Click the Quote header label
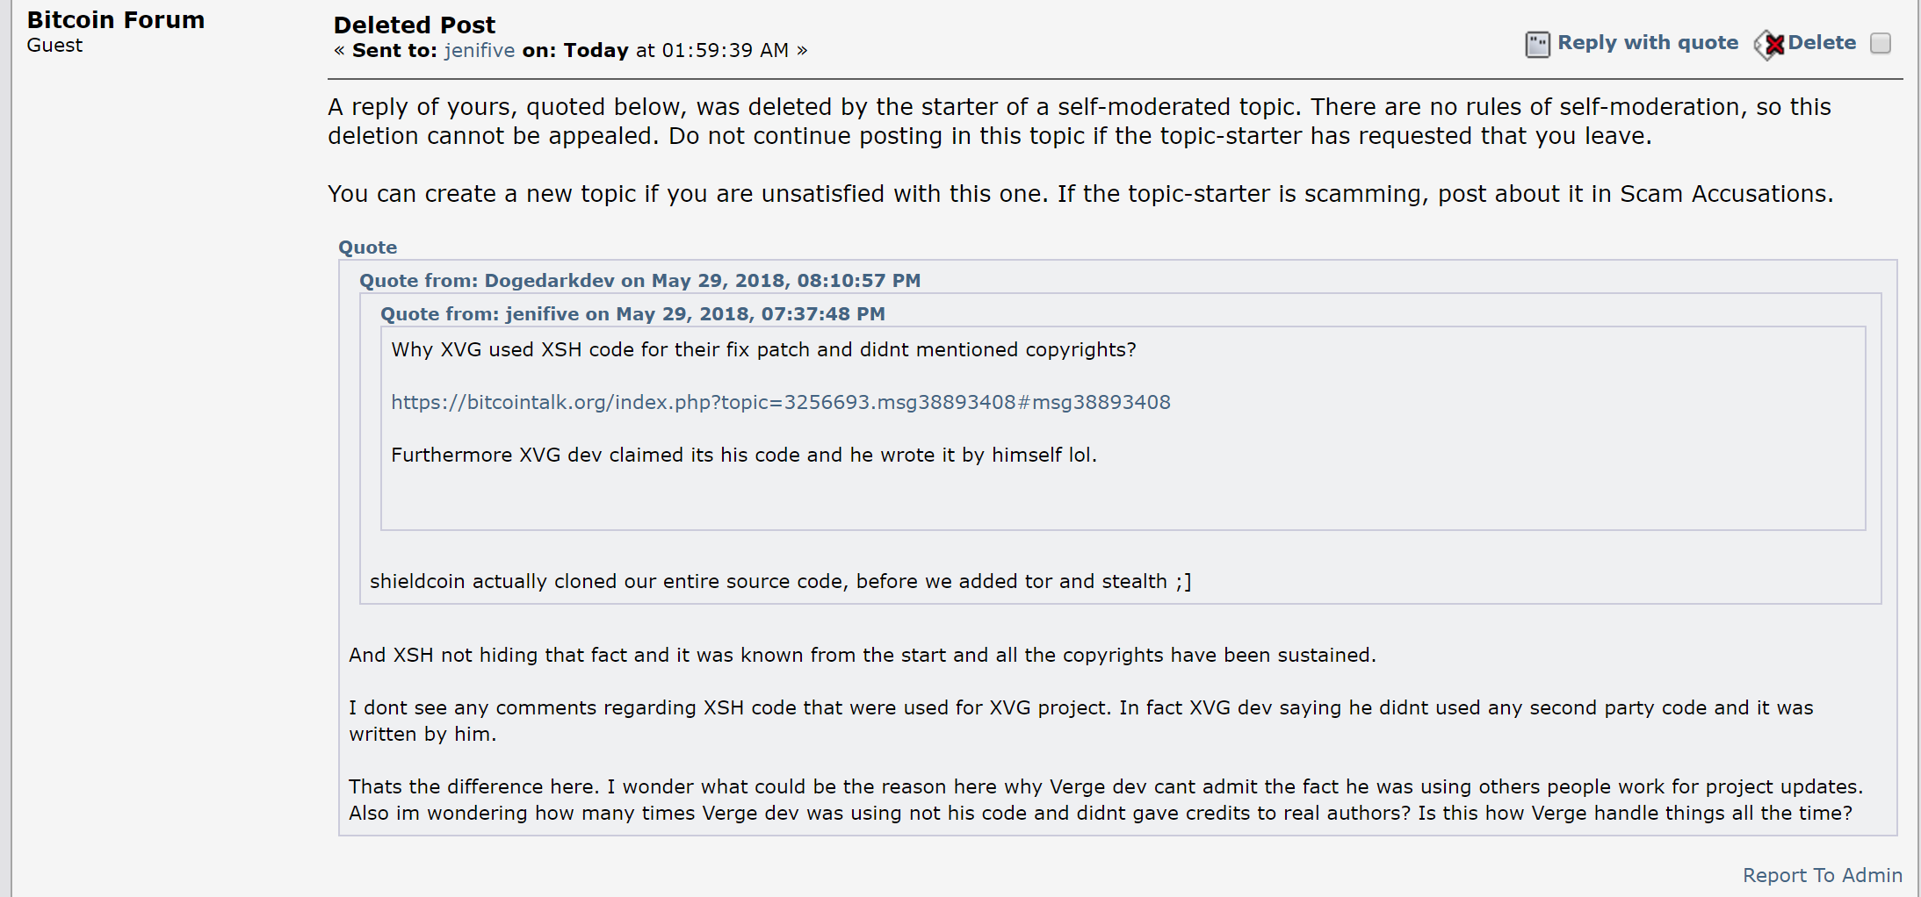This screenshot has height=897, width=1921. (368, 248)
